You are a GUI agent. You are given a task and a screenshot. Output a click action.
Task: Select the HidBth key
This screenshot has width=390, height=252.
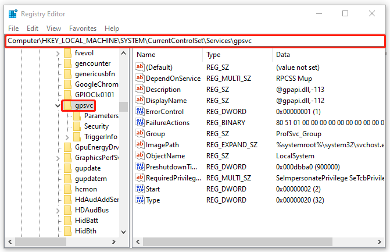[85, 231]
